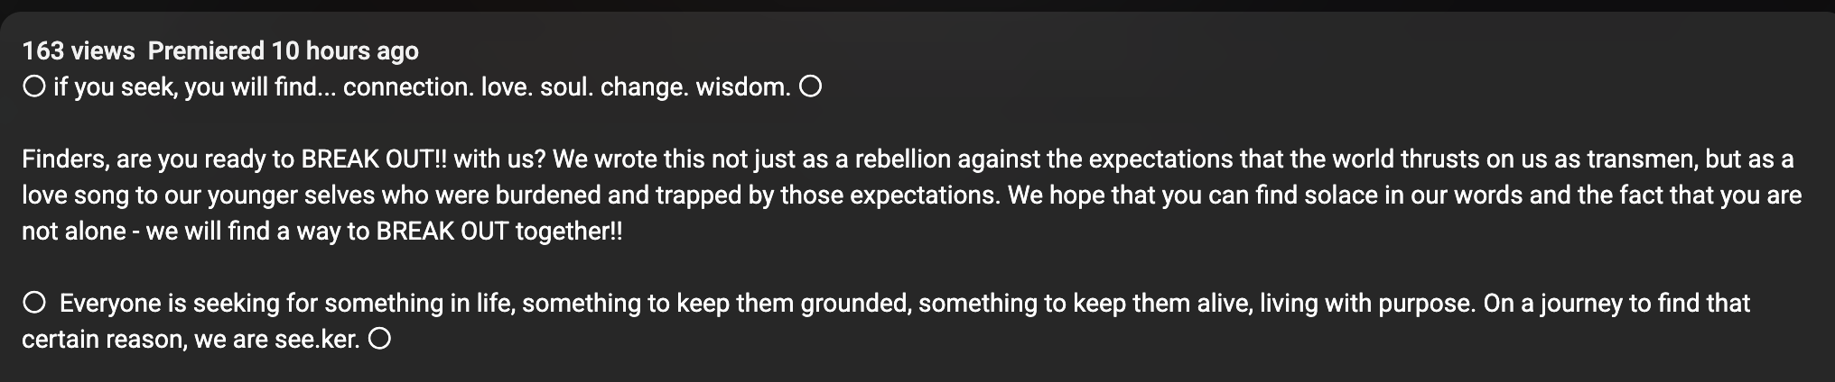Click the word "see.ker." in the last line

coord(317,340)
